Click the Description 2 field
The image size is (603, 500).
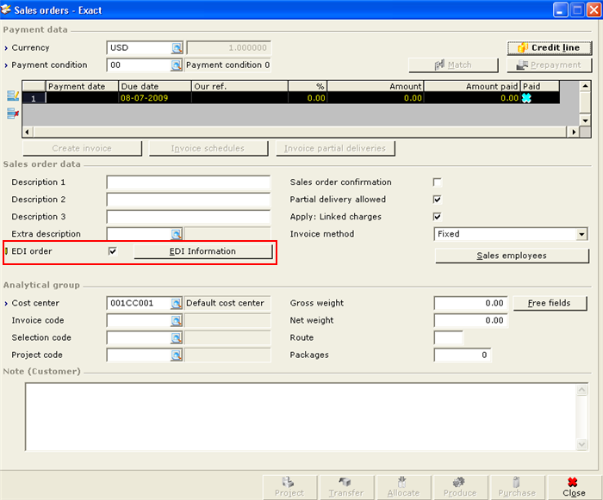189,200
